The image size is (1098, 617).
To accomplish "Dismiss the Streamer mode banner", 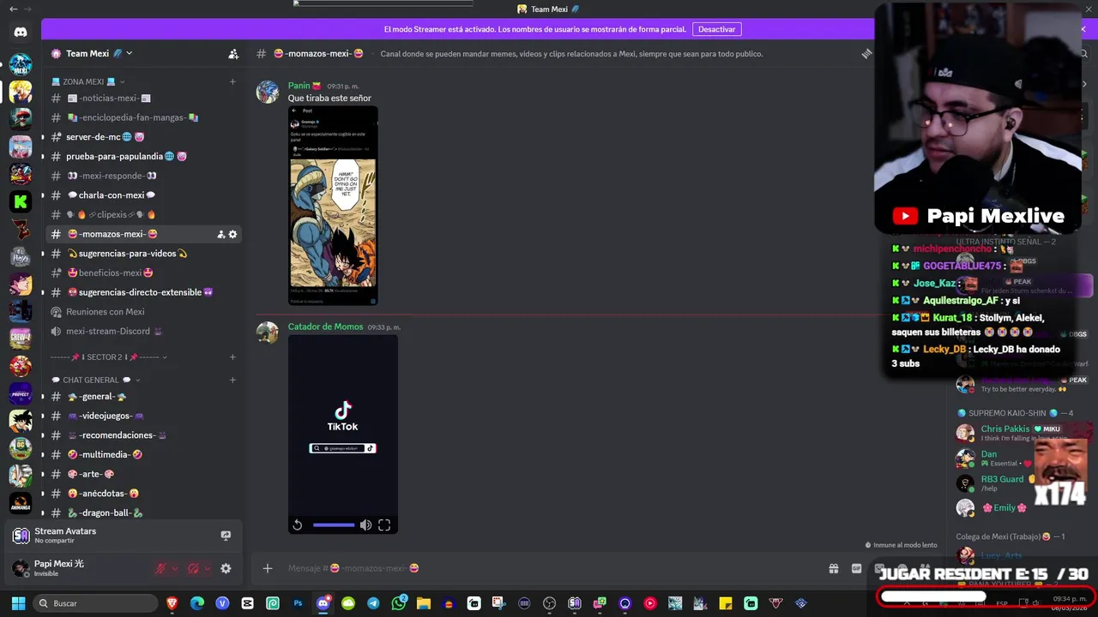I will [x=1083, y=29].
